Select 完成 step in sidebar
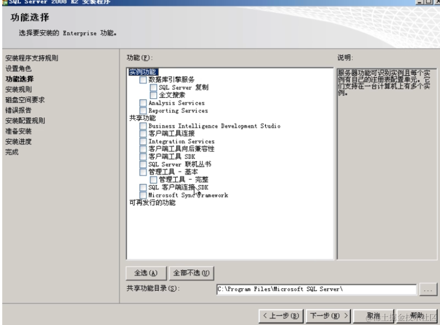The width and height of the screenshot is (440, 325). click(12, 152)
